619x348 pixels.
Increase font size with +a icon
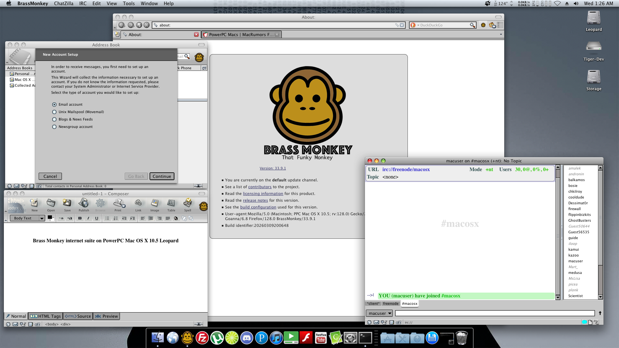coord(70,218)
